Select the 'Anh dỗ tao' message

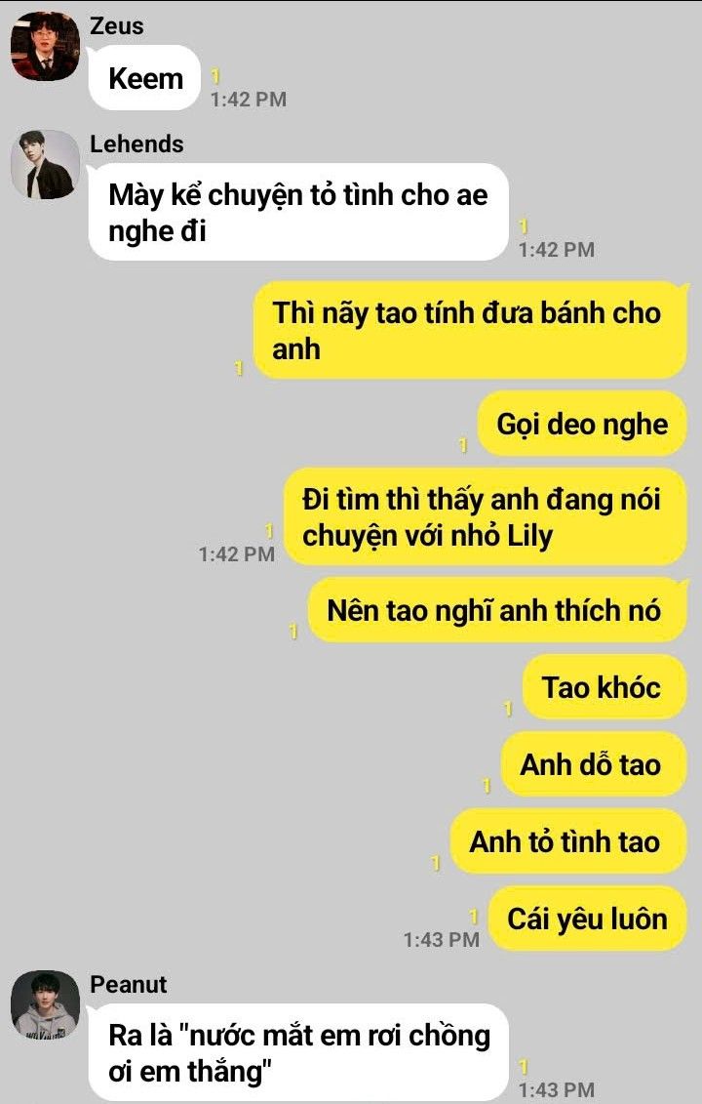coord(594,764)
